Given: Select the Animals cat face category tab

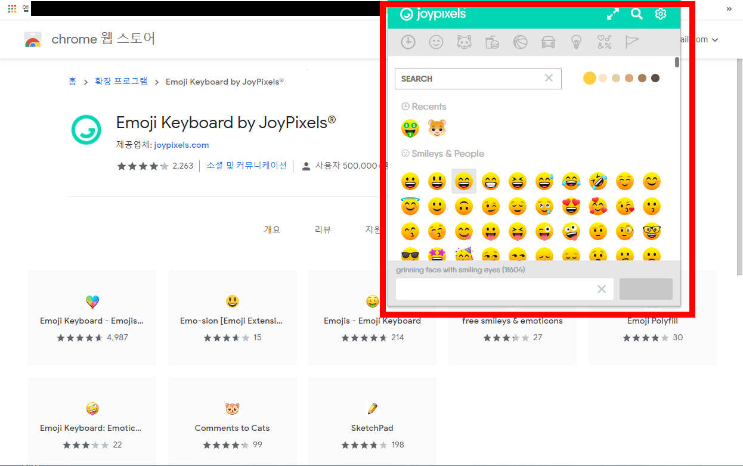Looking at the screenshot, I should click(x=465, y=42).
